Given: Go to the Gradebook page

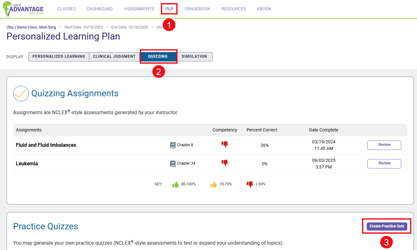Looking at the screenshot, I should click(x=197, y=9).
